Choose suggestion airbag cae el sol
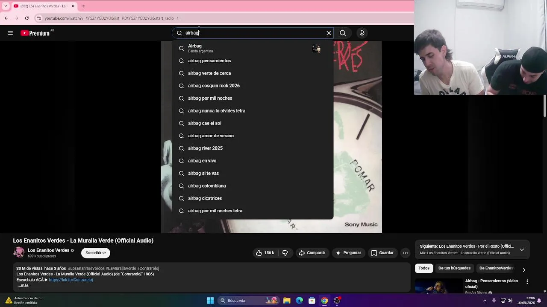 coord(253,123)
